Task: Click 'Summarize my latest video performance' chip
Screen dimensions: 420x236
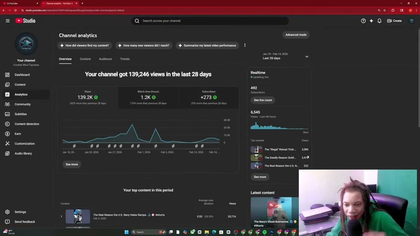Action: [207, 45]
